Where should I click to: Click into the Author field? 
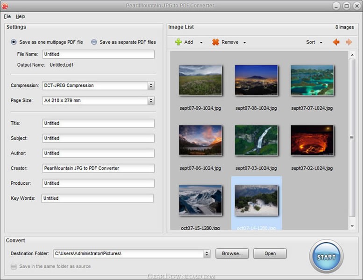(98, 153)
